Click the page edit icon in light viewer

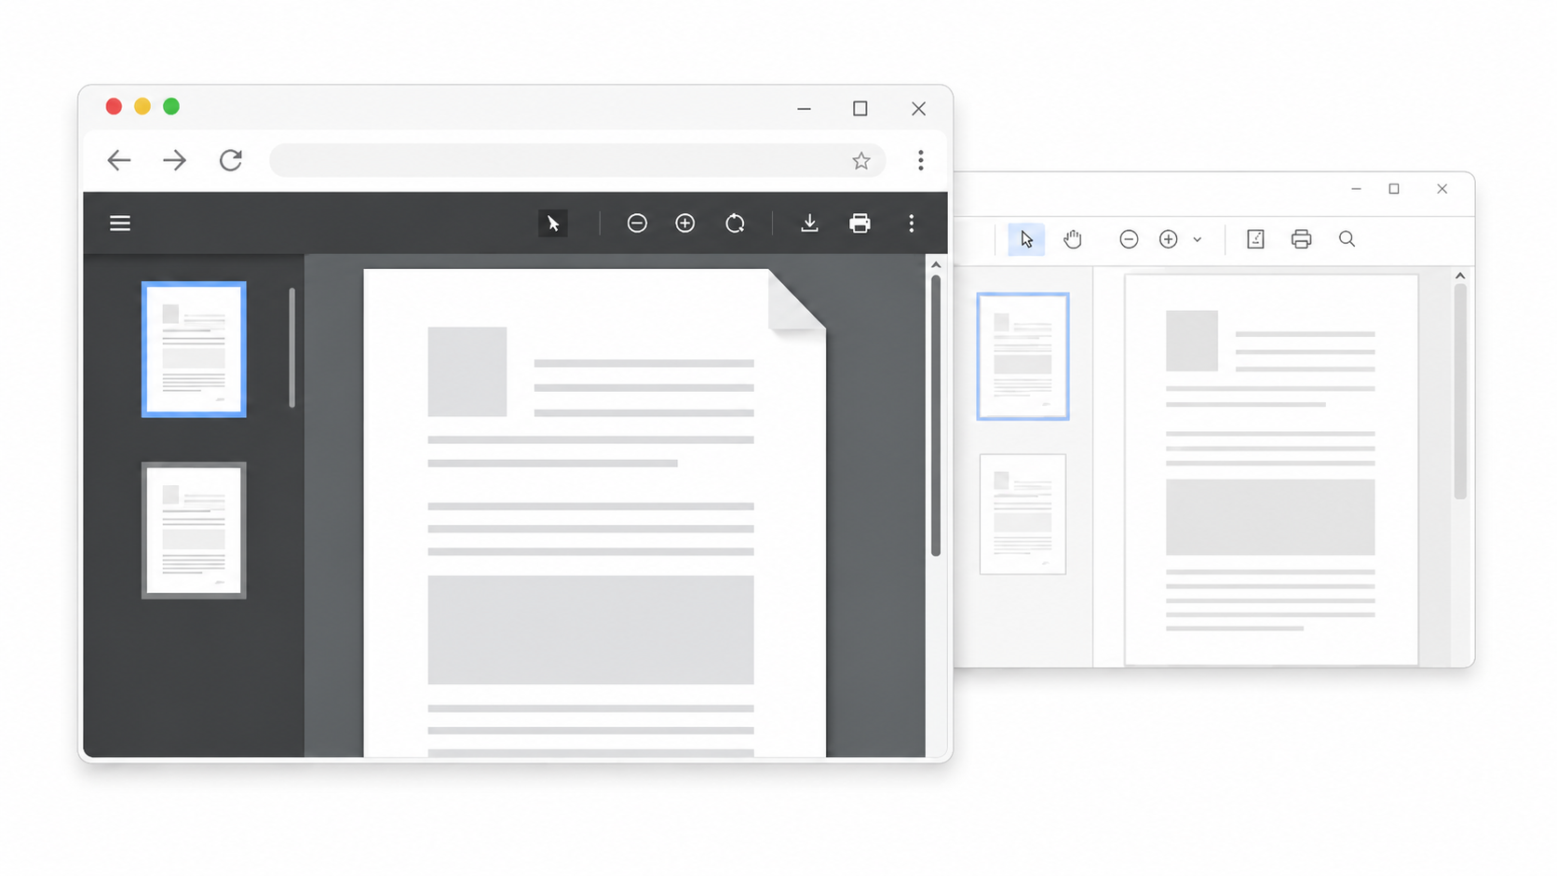[1255, 239]
